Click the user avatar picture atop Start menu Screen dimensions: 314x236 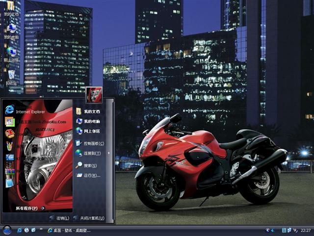(94, 94)
